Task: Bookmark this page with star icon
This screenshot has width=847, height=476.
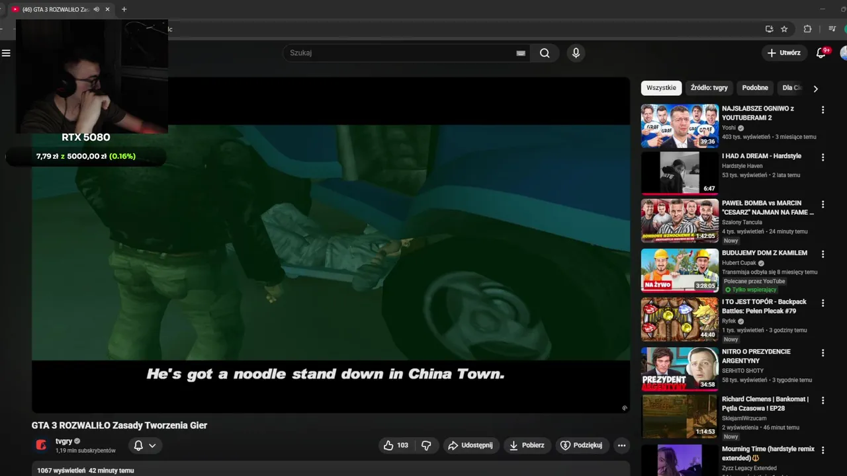Action: tap(784, 29)
